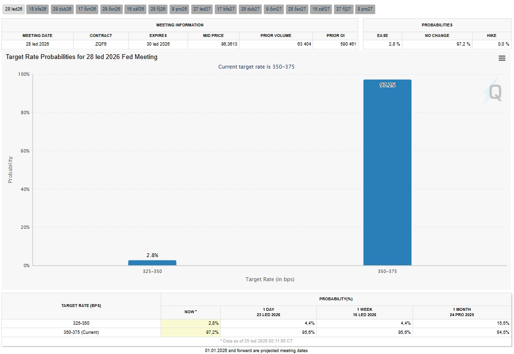Switch to the 15 zář27 meeting tab
This screenshot has height=354, width=514.
tap(321, 9)
